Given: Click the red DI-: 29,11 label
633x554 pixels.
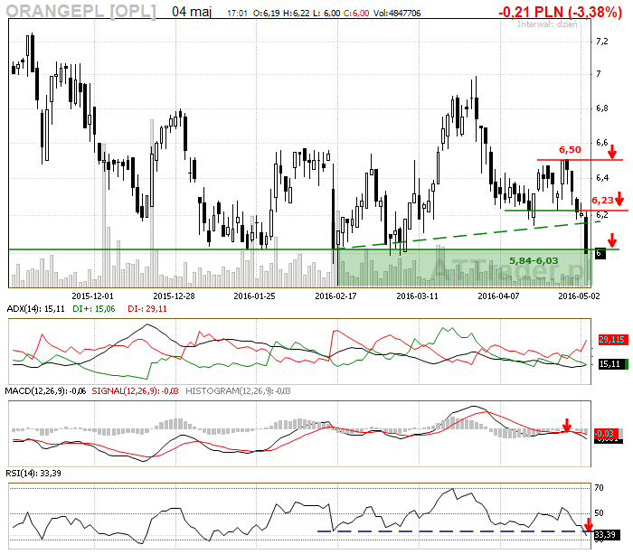Looking at the screenshot, I should pyautogui.click(x=146, y=309).
